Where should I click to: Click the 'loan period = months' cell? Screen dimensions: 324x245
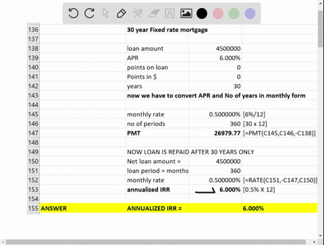[x=157, y=171]
